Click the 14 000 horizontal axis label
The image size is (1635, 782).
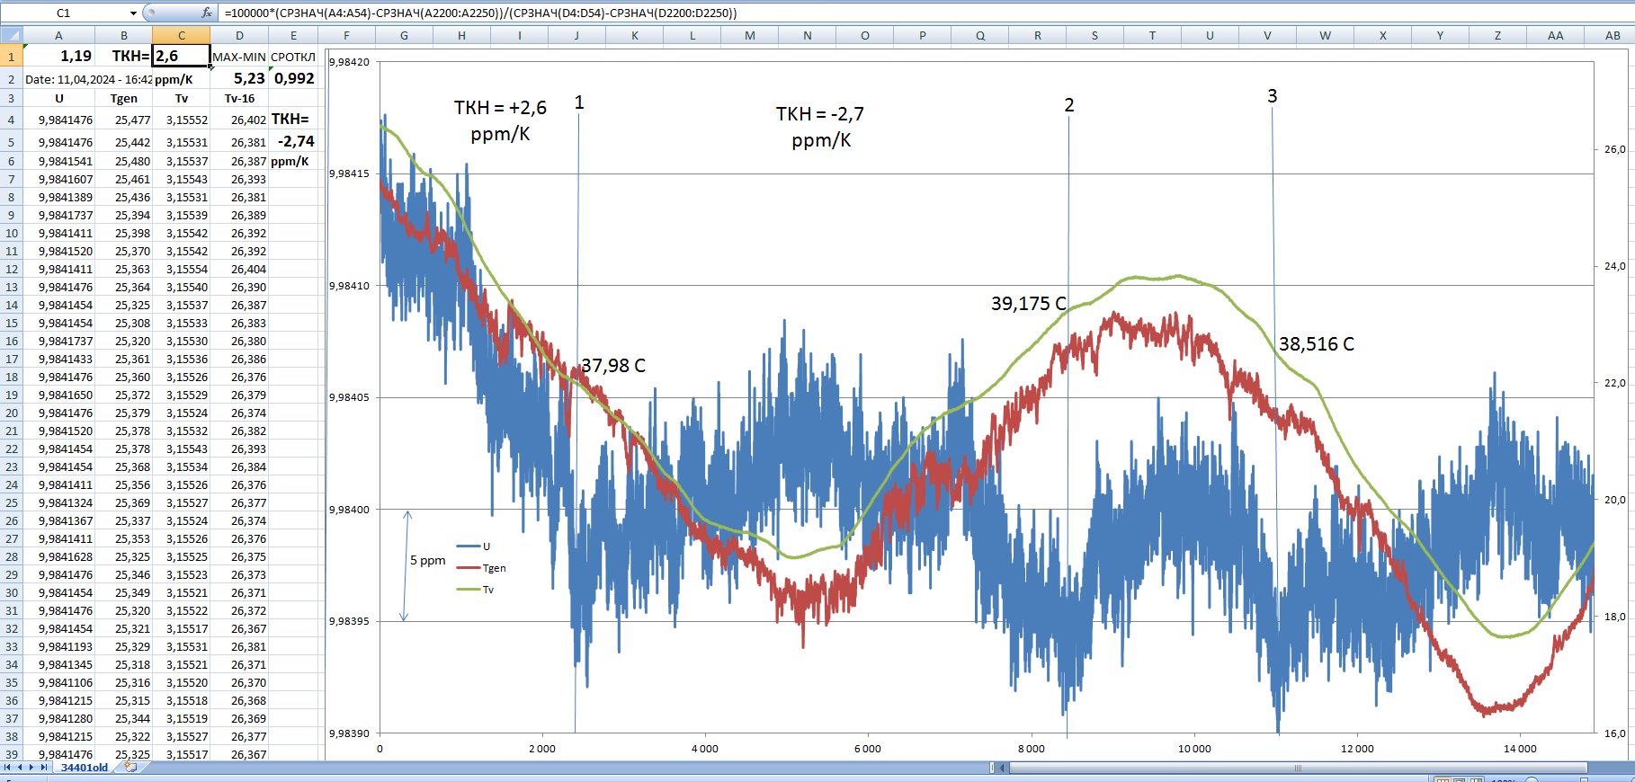pos(1520,749)
